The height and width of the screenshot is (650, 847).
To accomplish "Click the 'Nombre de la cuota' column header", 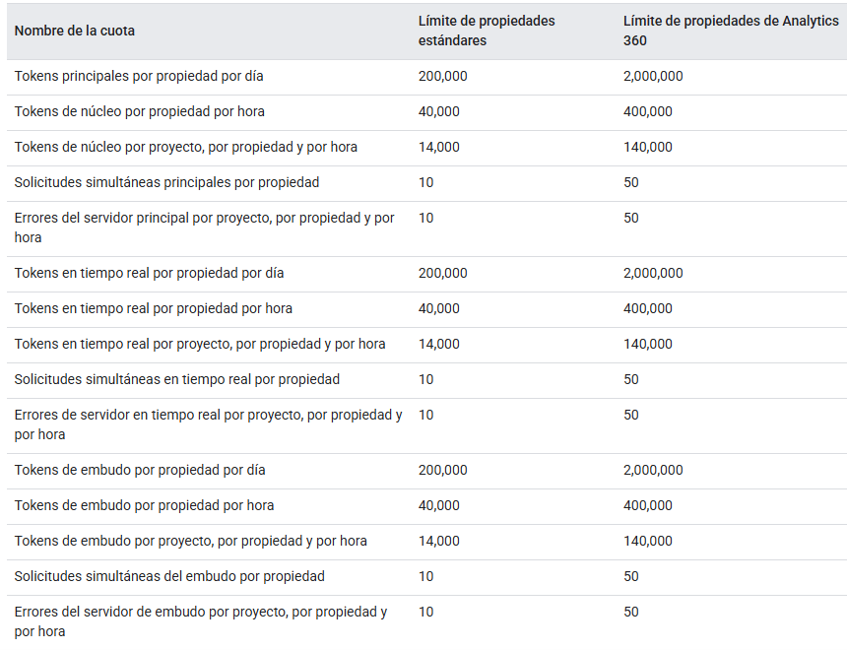I will (x=75, y=31).
